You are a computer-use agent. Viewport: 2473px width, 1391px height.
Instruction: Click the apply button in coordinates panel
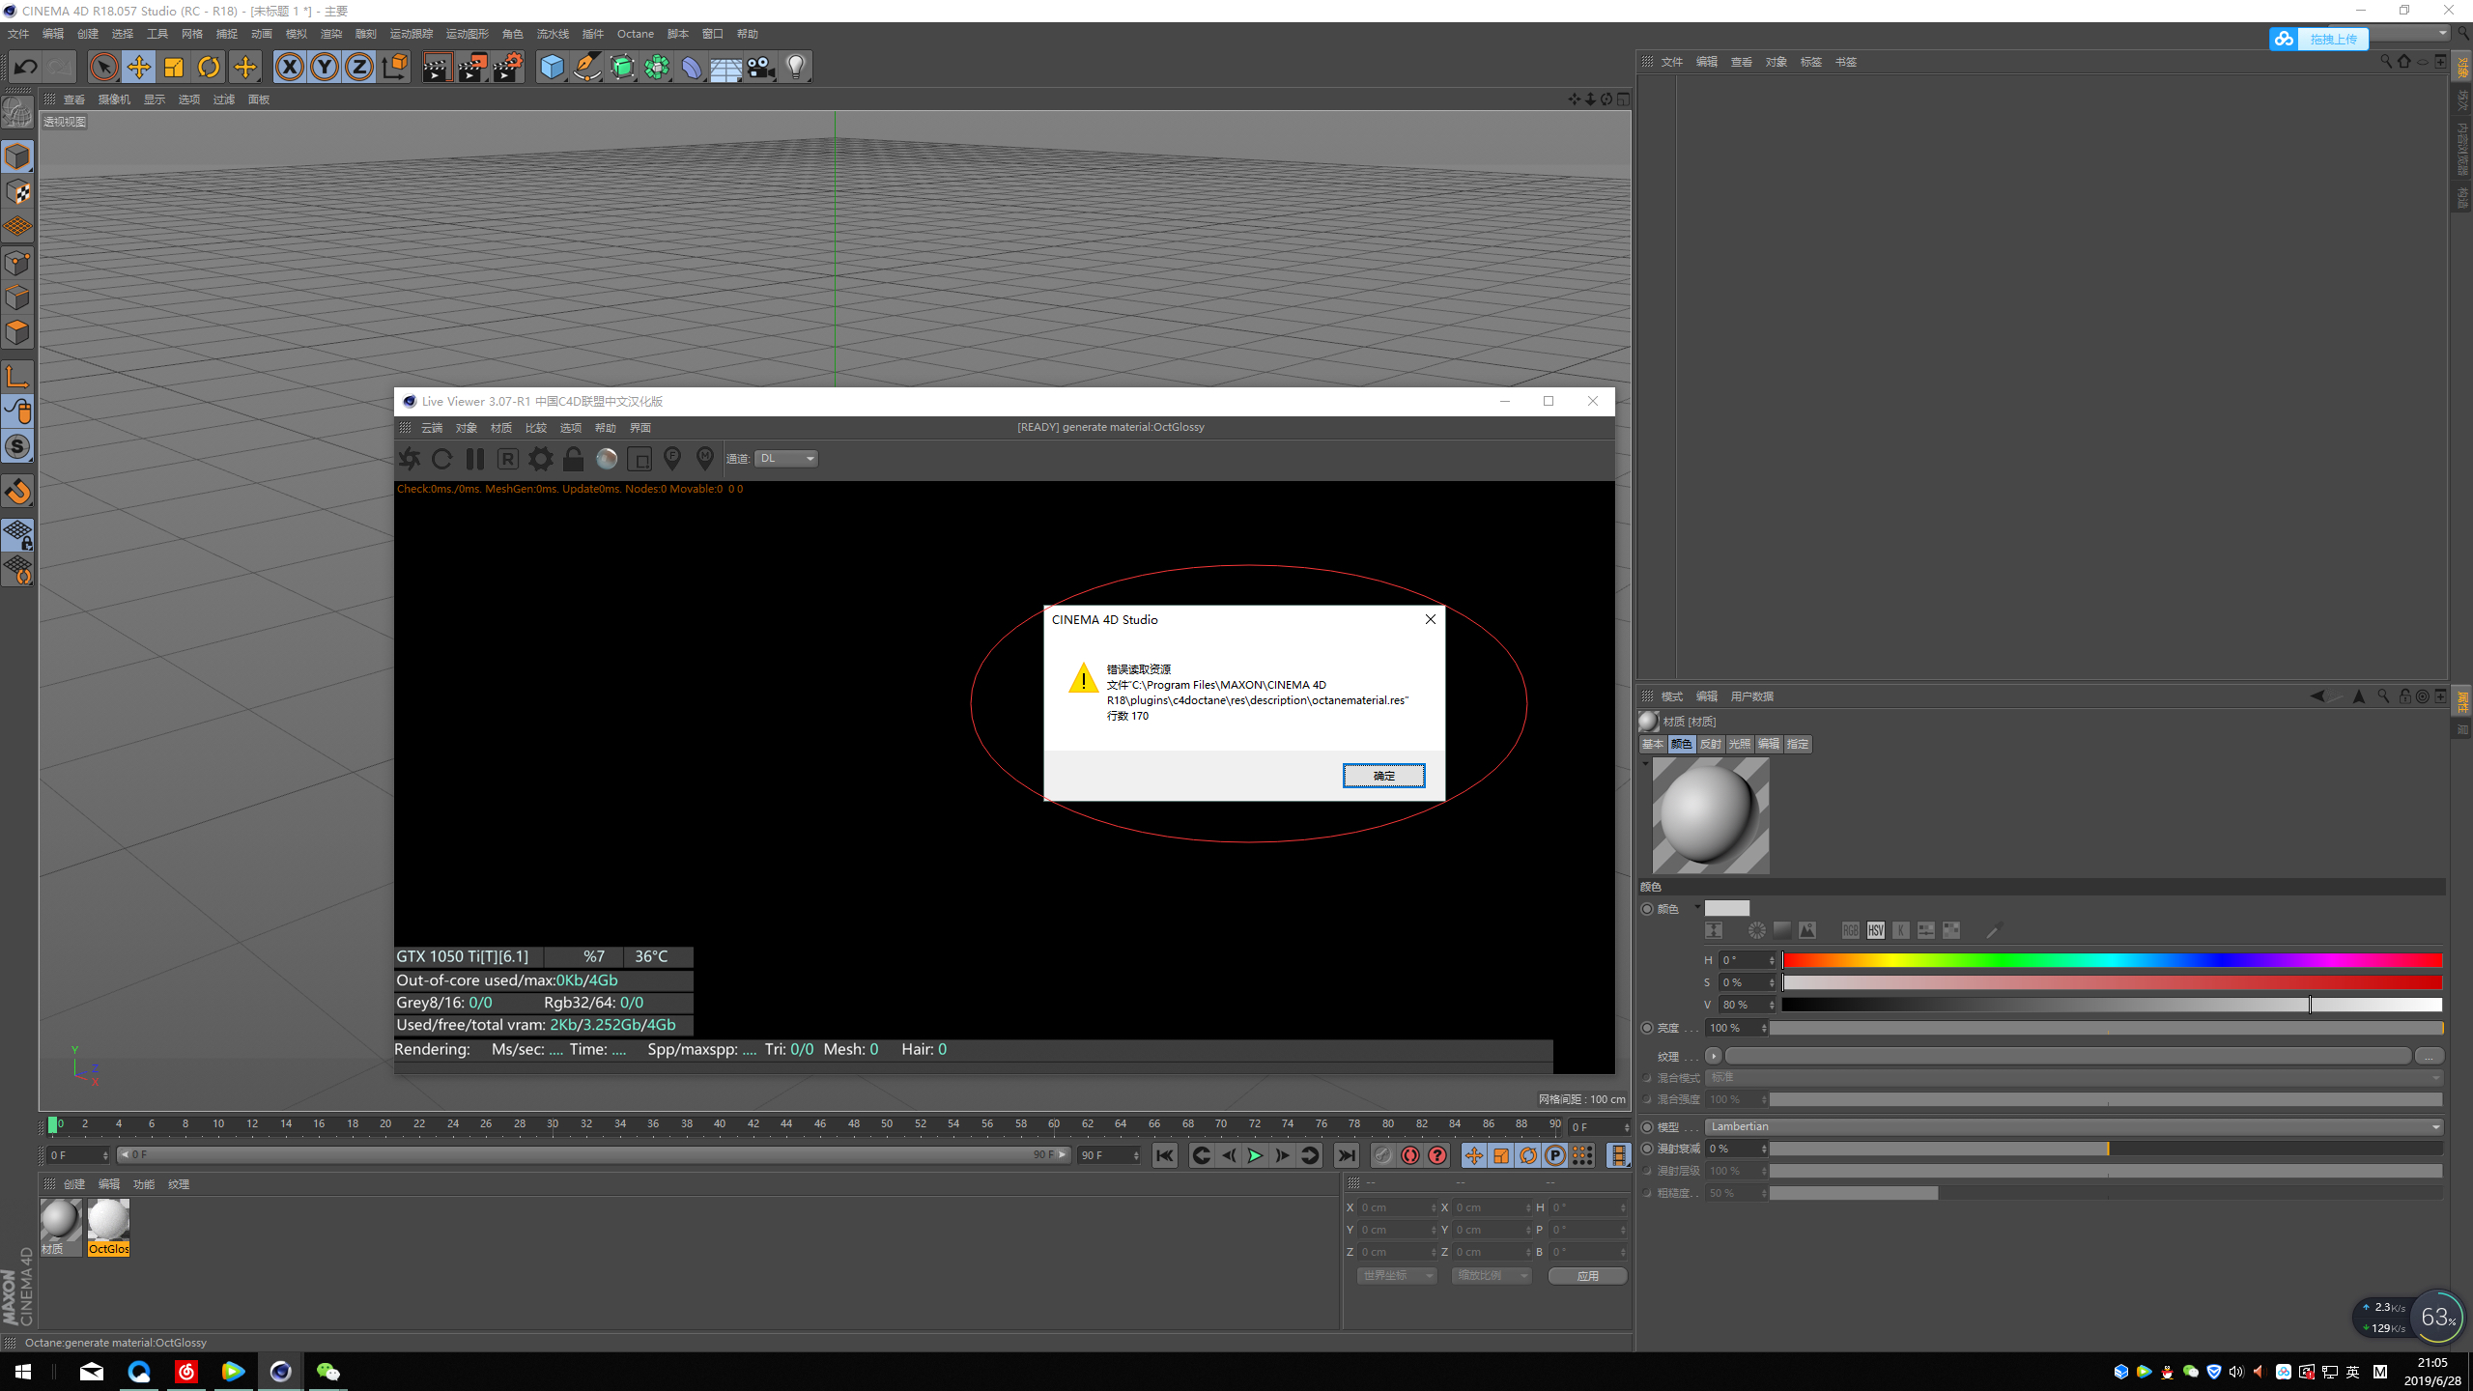[1587, 1276]
